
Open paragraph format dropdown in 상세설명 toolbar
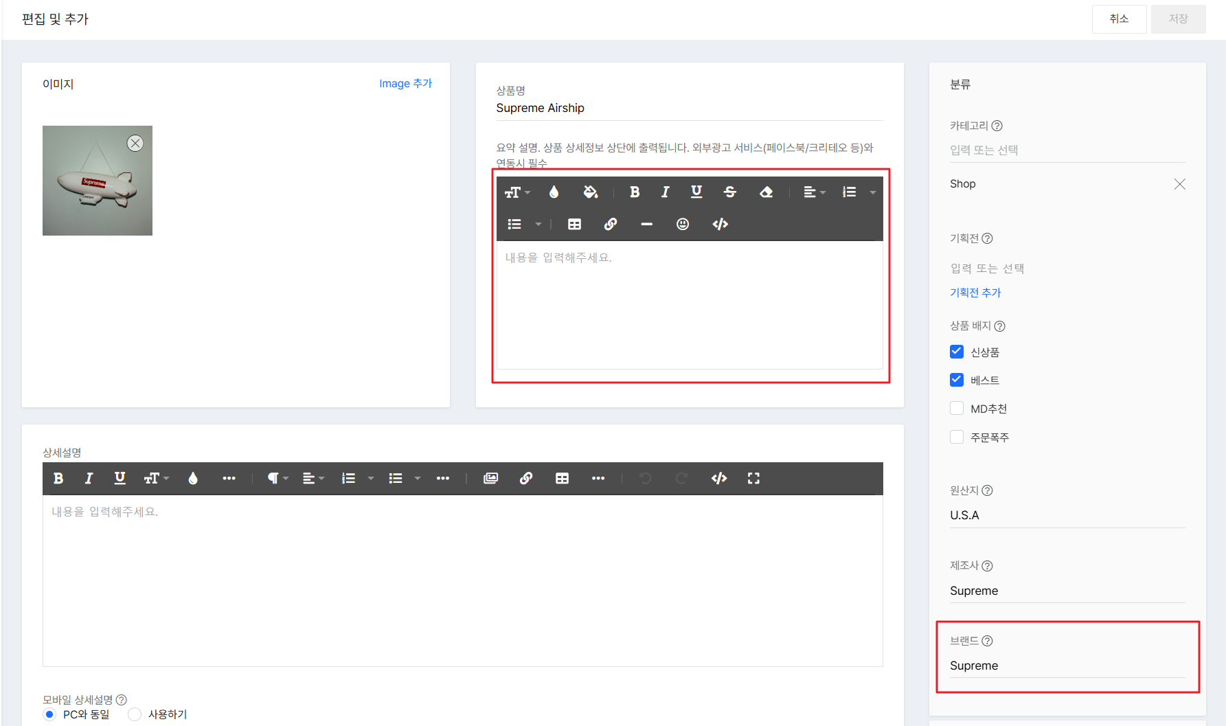click(x=278, y=478)
